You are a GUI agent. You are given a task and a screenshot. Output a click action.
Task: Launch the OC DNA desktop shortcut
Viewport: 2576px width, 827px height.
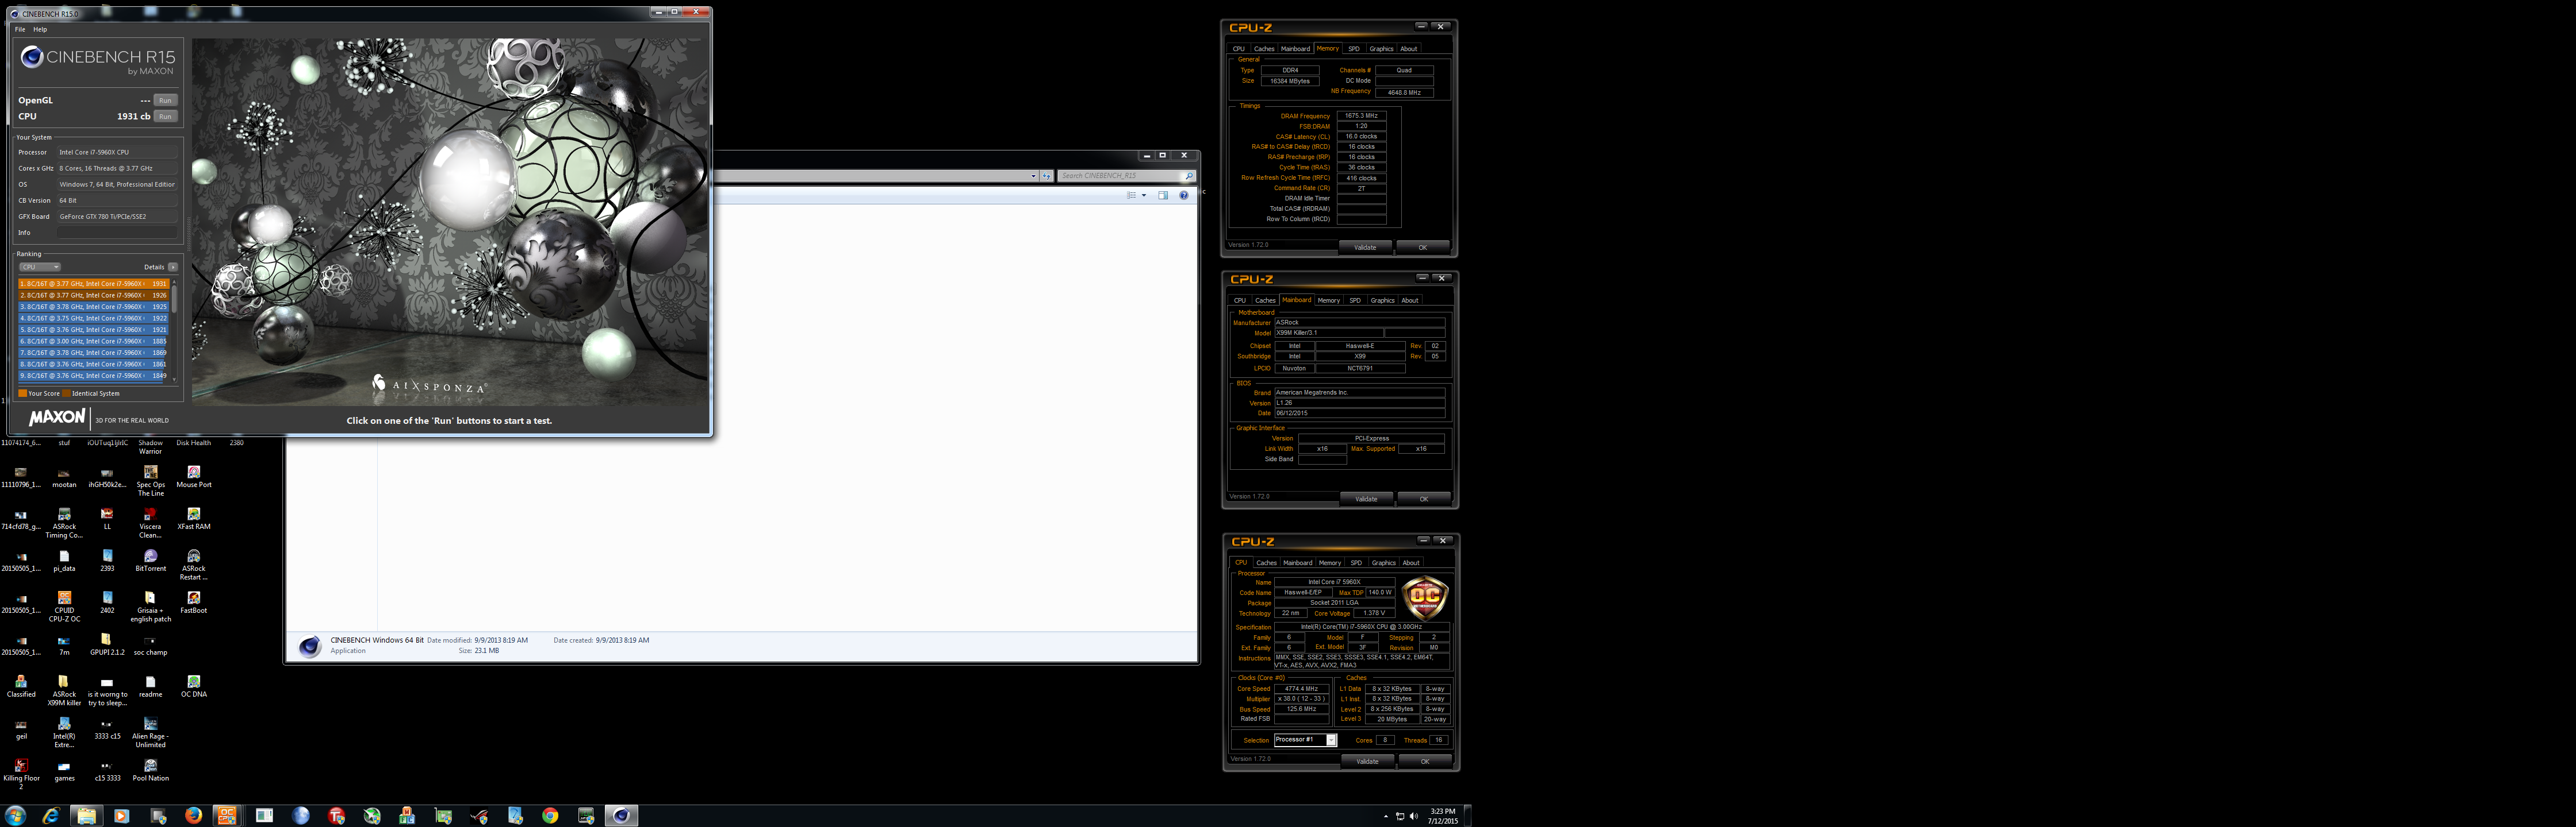pyautogui.click(x=194, y=686)
